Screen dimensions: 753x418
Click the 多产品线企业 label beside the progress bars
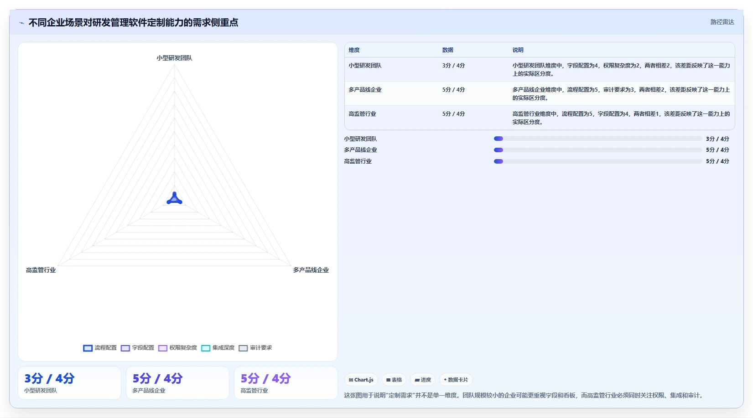coord(360,150)
